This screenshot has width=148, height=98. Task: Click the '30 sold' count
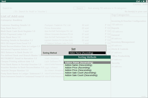point(85,25)
